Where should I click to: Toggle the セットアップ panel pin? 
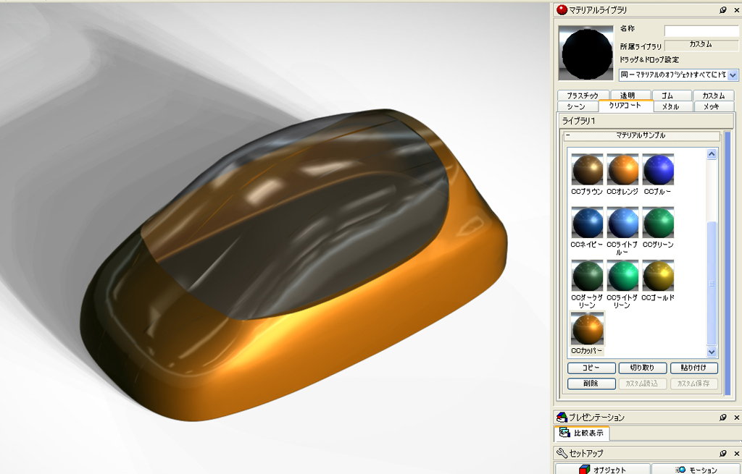722,453
